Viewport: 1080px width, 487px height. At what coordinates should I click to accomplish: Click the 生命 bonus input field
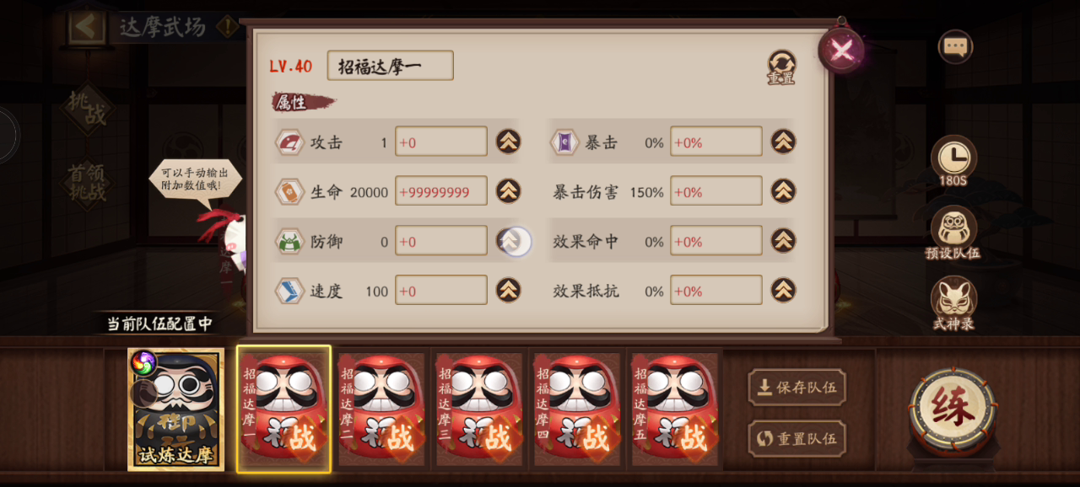[441, 191]
